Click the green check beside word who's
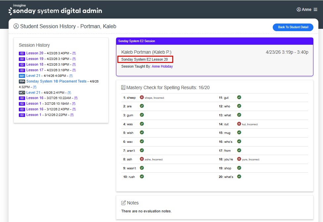The width and height of the screenshot is (323, 222). pyautogui.click(x=239, y=141)
